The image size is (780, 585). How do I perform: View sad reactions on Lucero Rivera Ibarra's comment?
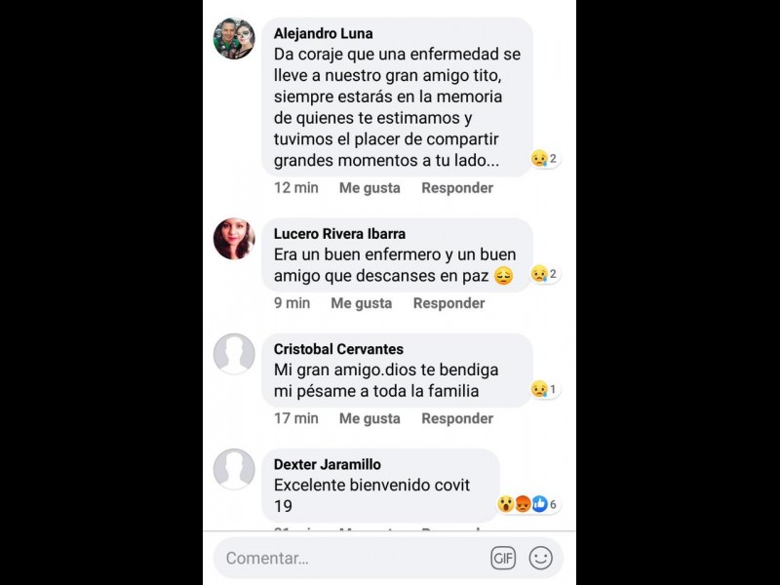point(545,274)
